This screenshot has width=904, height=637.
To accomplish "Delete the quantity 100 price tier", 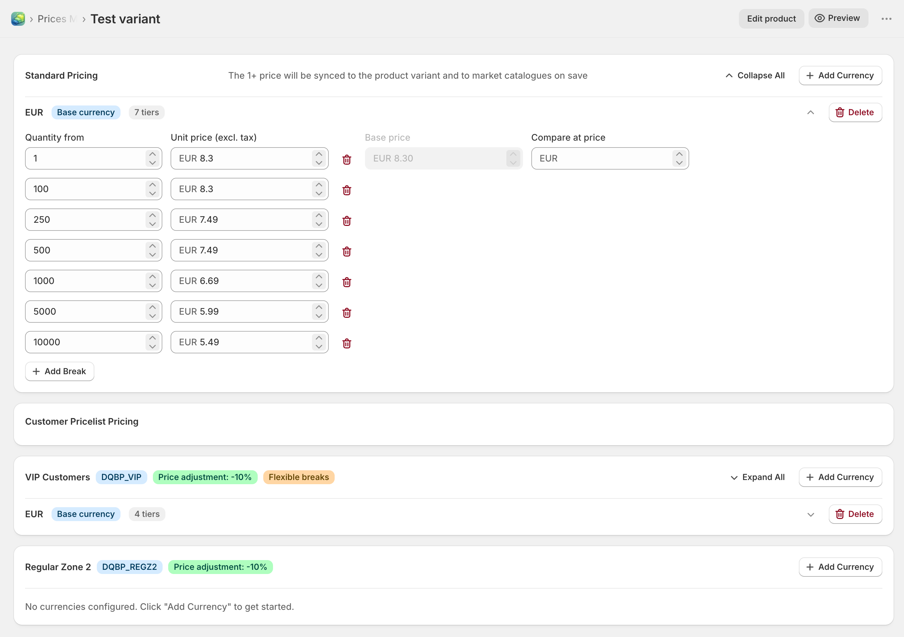I will [x=346, y=190].
